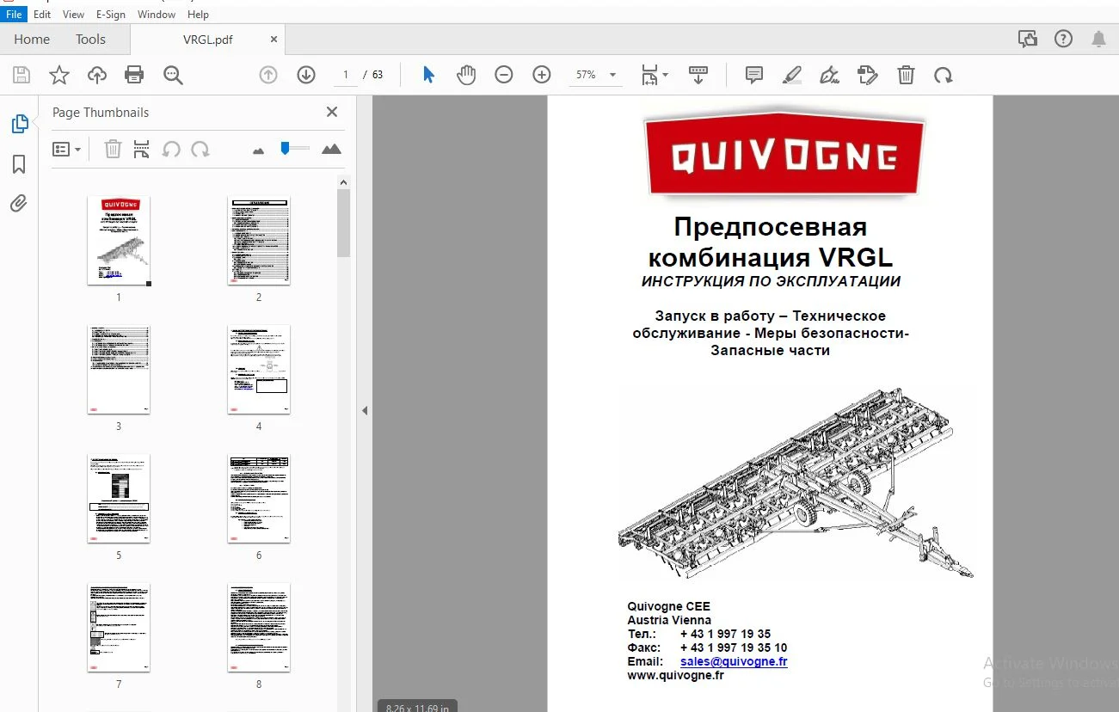
Task: Switch to the Home tab
Action: click(32, 39)
